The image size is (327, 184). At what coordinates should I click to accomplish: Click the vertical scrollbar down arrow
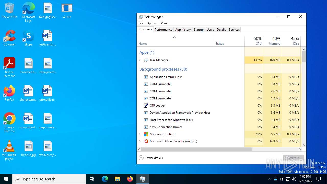[304, 145]
